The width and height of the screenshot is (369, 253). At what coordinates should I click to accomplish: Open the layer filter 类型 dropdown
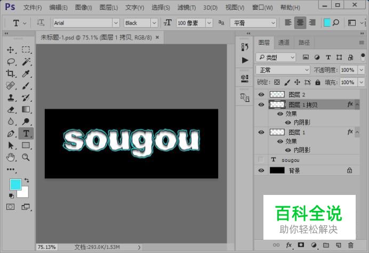[276, 57]
